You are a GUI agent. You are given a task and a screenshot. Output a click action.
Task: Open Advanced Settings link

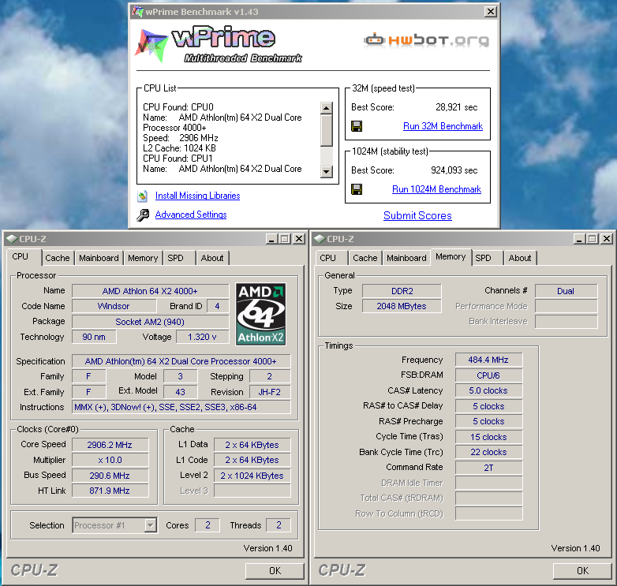[x=191, y=215]
